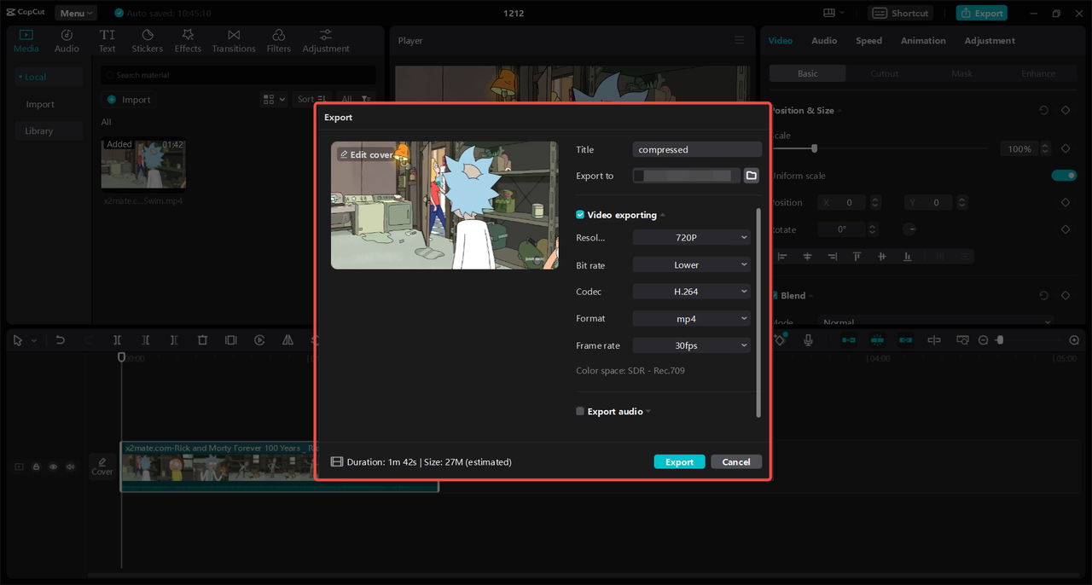Click the timeline Cover button
Image resolution: width=1092 pixels, height=585 pixels.
tap(102, 466)
